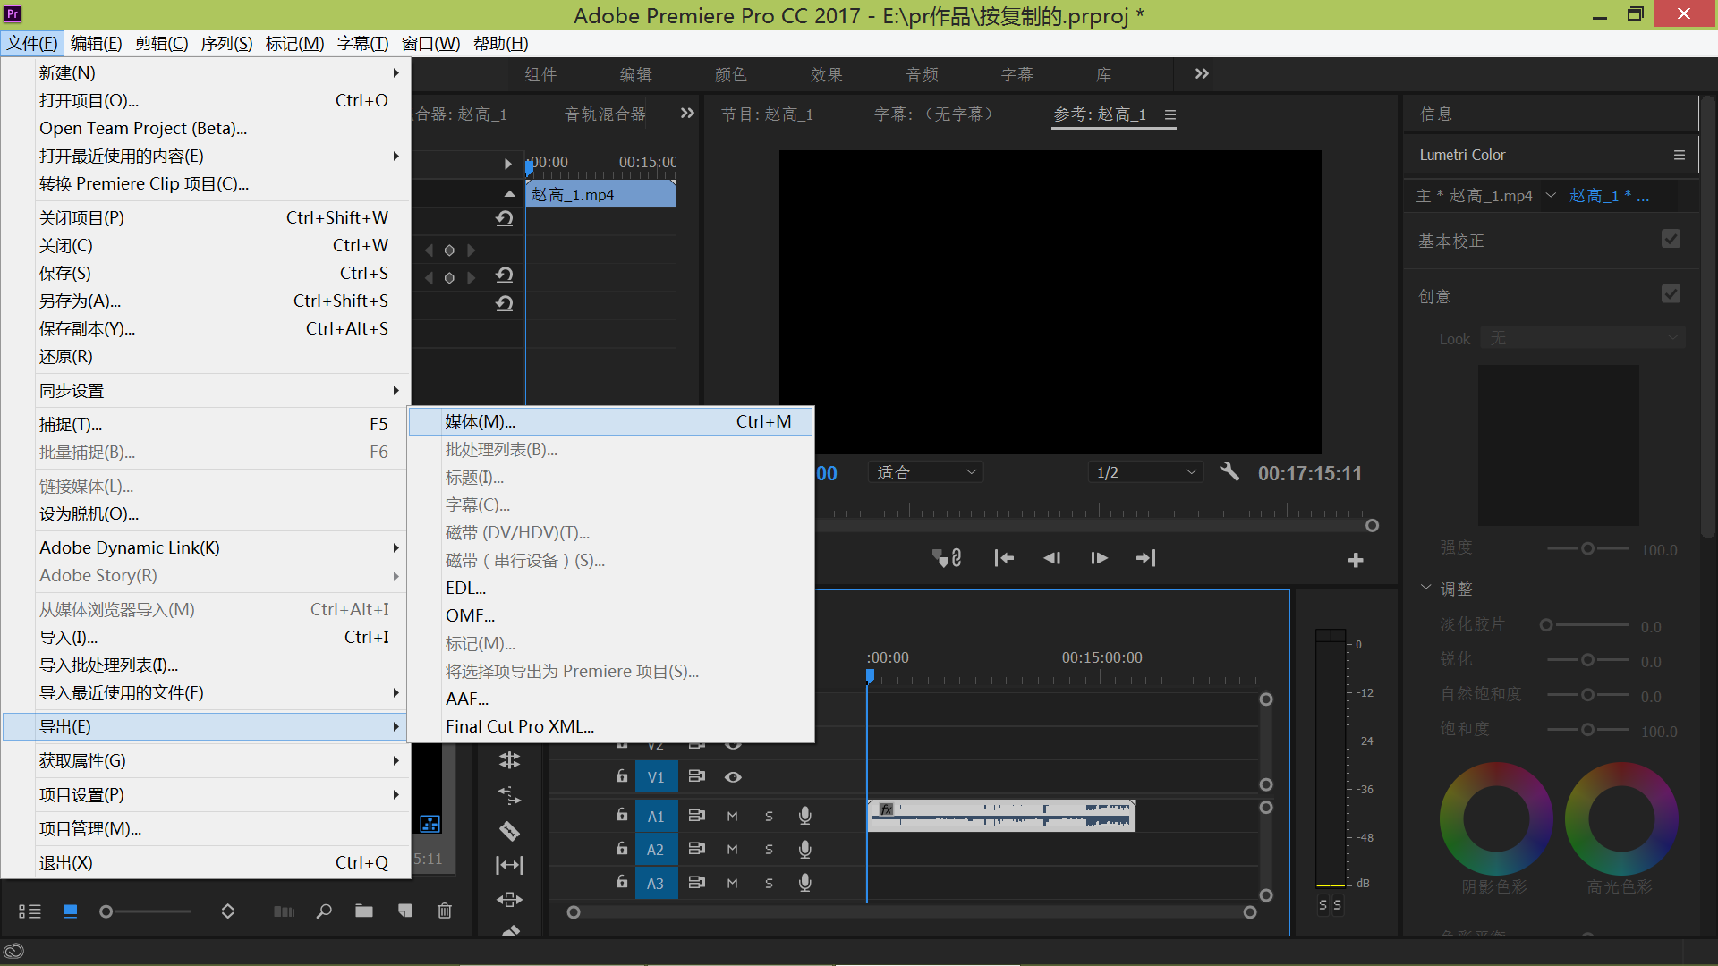Toggle the 创意 section checkbox
This screenshot has width=1718, height=966.
(1671, 294)
